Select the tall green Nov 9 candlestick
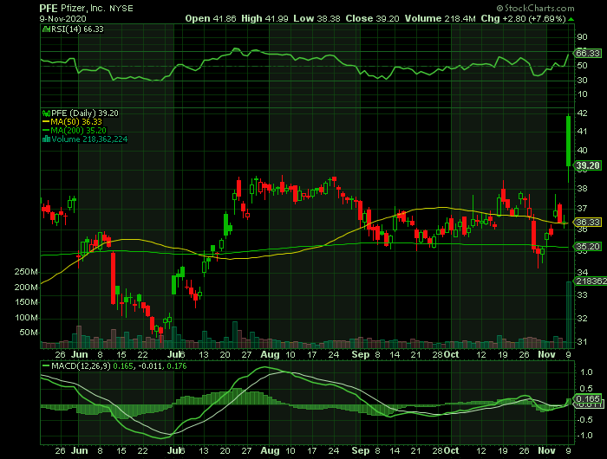The image size is (607, 459). click(x=567, y=140)
